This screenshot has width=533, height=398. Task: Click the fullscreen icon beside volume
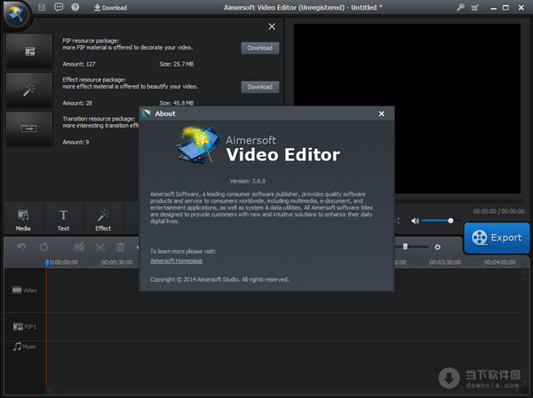[x=397, y=221]
